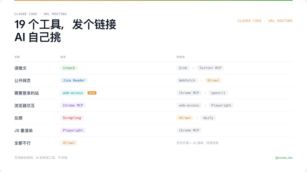This screenshot has height=172, width=307.
Task: Select the purple "Playwright" tag in JS 重渲染 row
Action: (73, 130)
